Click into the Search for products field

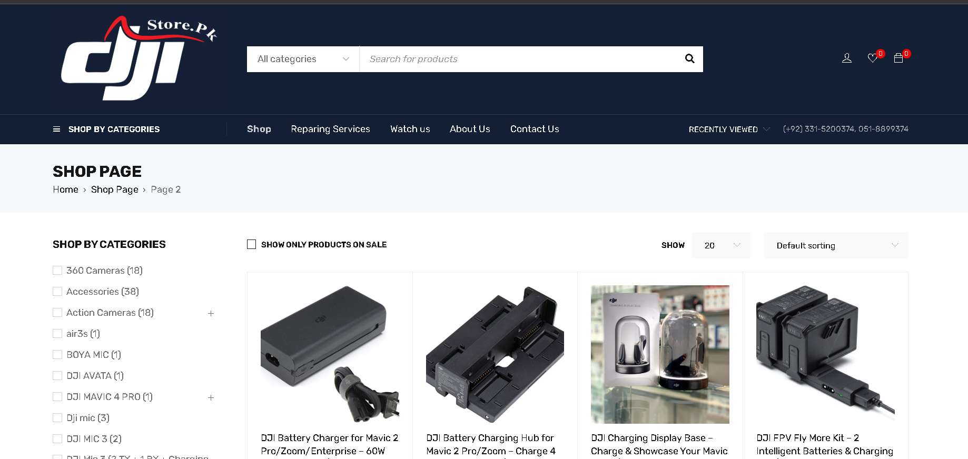[519, 59]
